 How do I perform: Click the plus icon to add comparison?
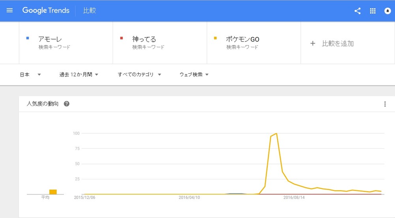coord(312,43)
